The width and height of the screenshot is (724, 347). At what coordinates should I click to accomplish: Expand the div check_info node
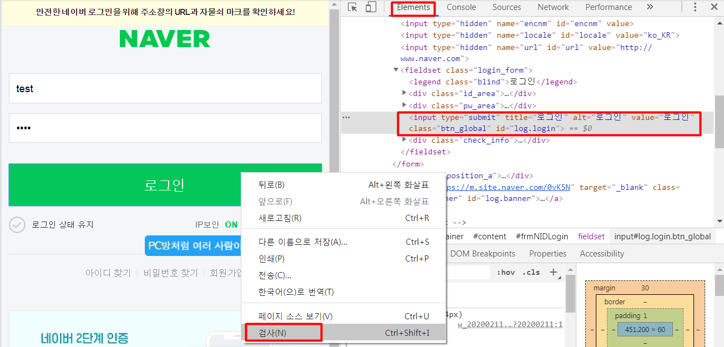pyautogui.click(x=404, y=140)
